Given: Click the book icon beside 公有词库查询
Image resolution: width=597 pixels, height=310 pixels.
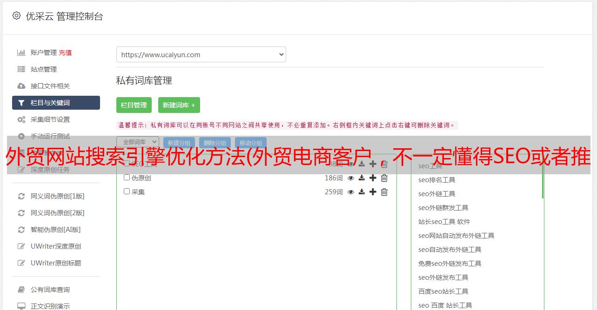Looking at the screenshot, I should tap(21, 290).
